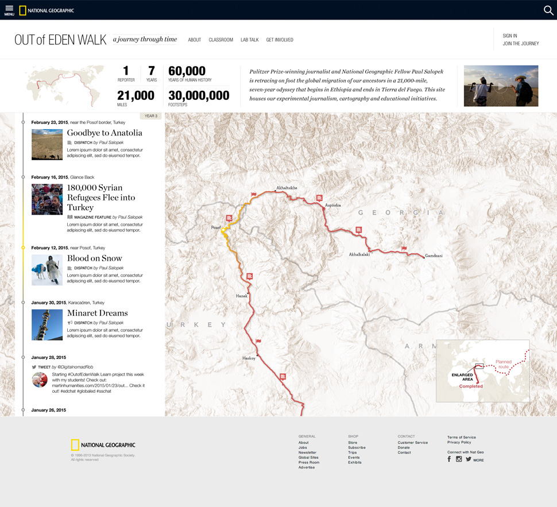Viewport: 557px width, 507px height.
Task: Open the Customer Service footer link
Action: pyautogui.click(x=413, y=443)
